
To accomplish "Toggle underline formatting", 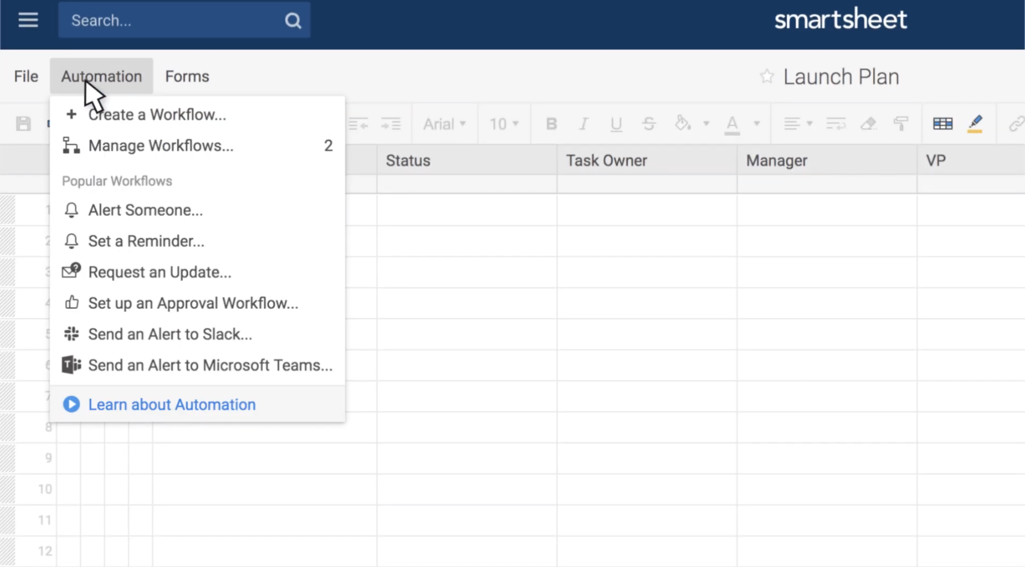I will coord(616,123).
